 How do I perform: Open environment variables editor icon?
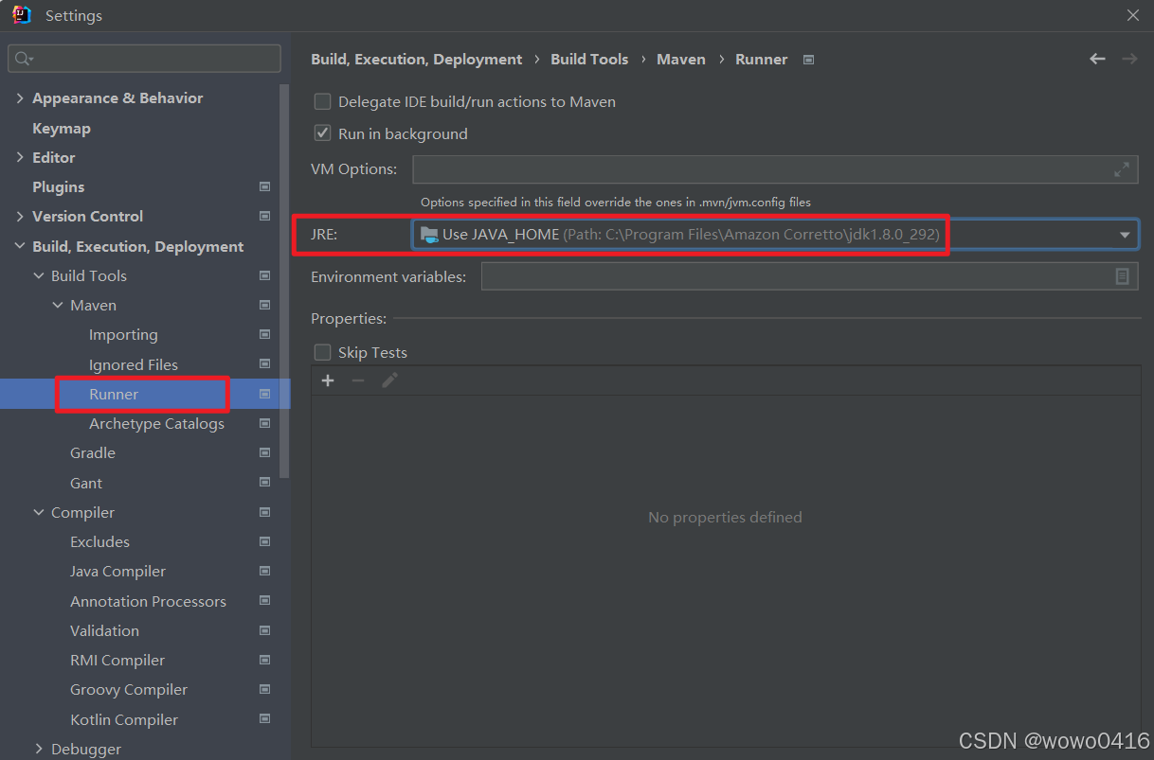(1122, 276)
